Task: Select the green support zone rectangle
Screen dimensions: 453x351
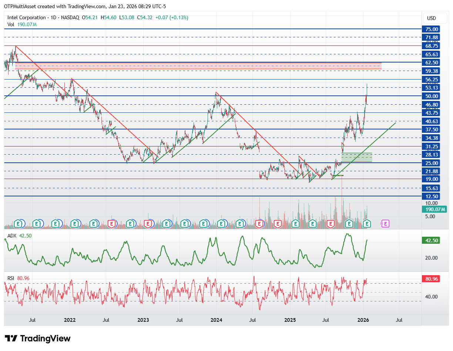Action: pyautogui.click(x=356, y=157)
